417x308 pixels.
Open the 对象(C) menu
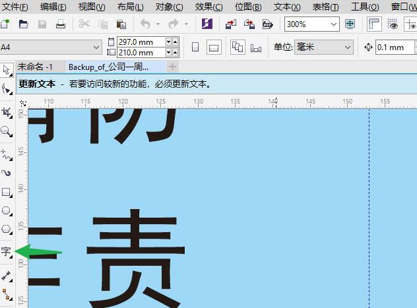(x=169, y=7)
